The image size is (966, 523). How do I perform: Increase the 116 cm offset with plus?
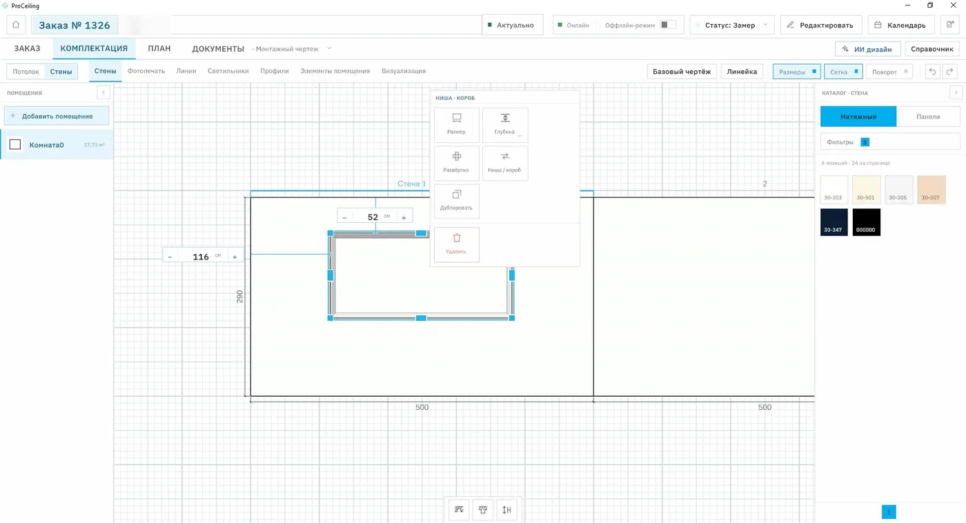point(235,257)
